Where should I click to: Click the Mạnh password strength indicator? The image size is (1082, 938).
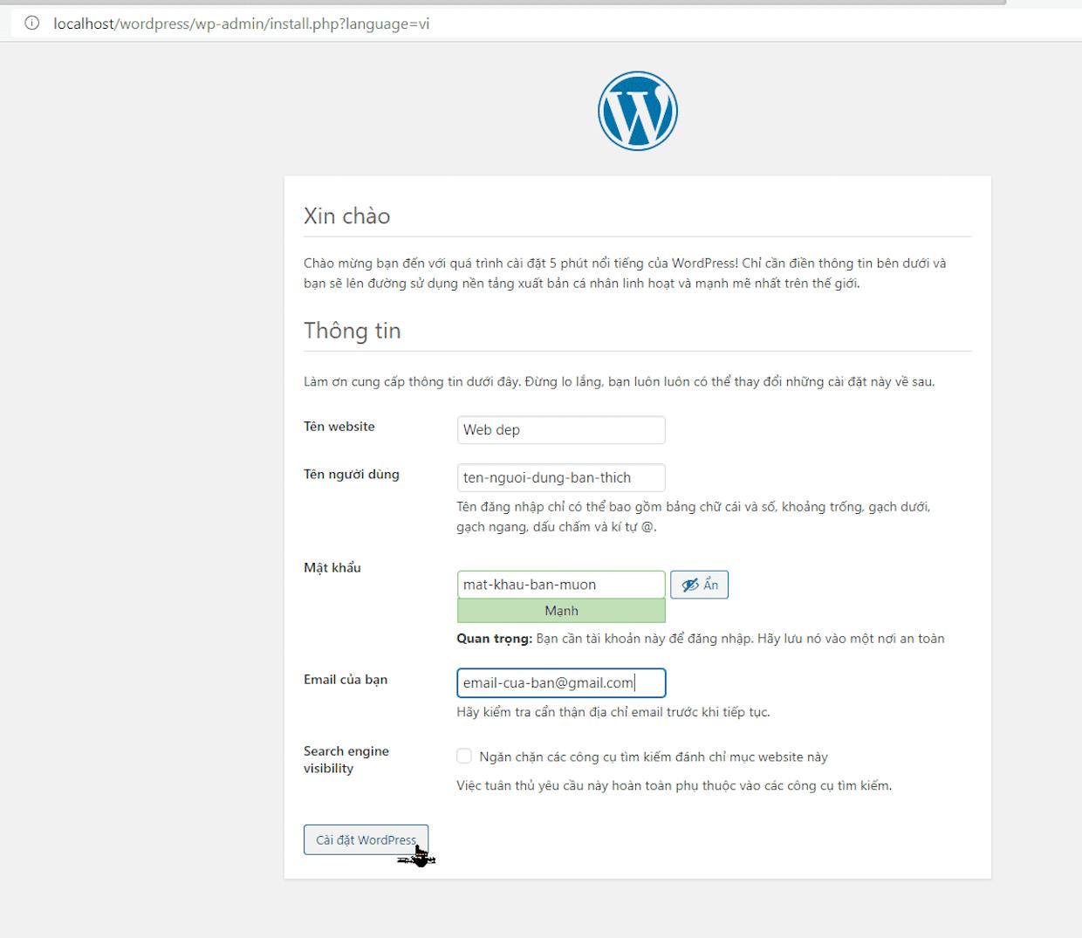[561, 611]
